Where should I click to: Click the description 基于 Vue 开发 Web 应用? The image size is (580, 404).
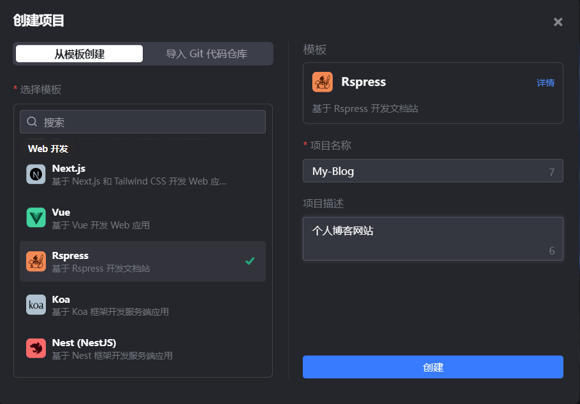click(x=101, y=225)
